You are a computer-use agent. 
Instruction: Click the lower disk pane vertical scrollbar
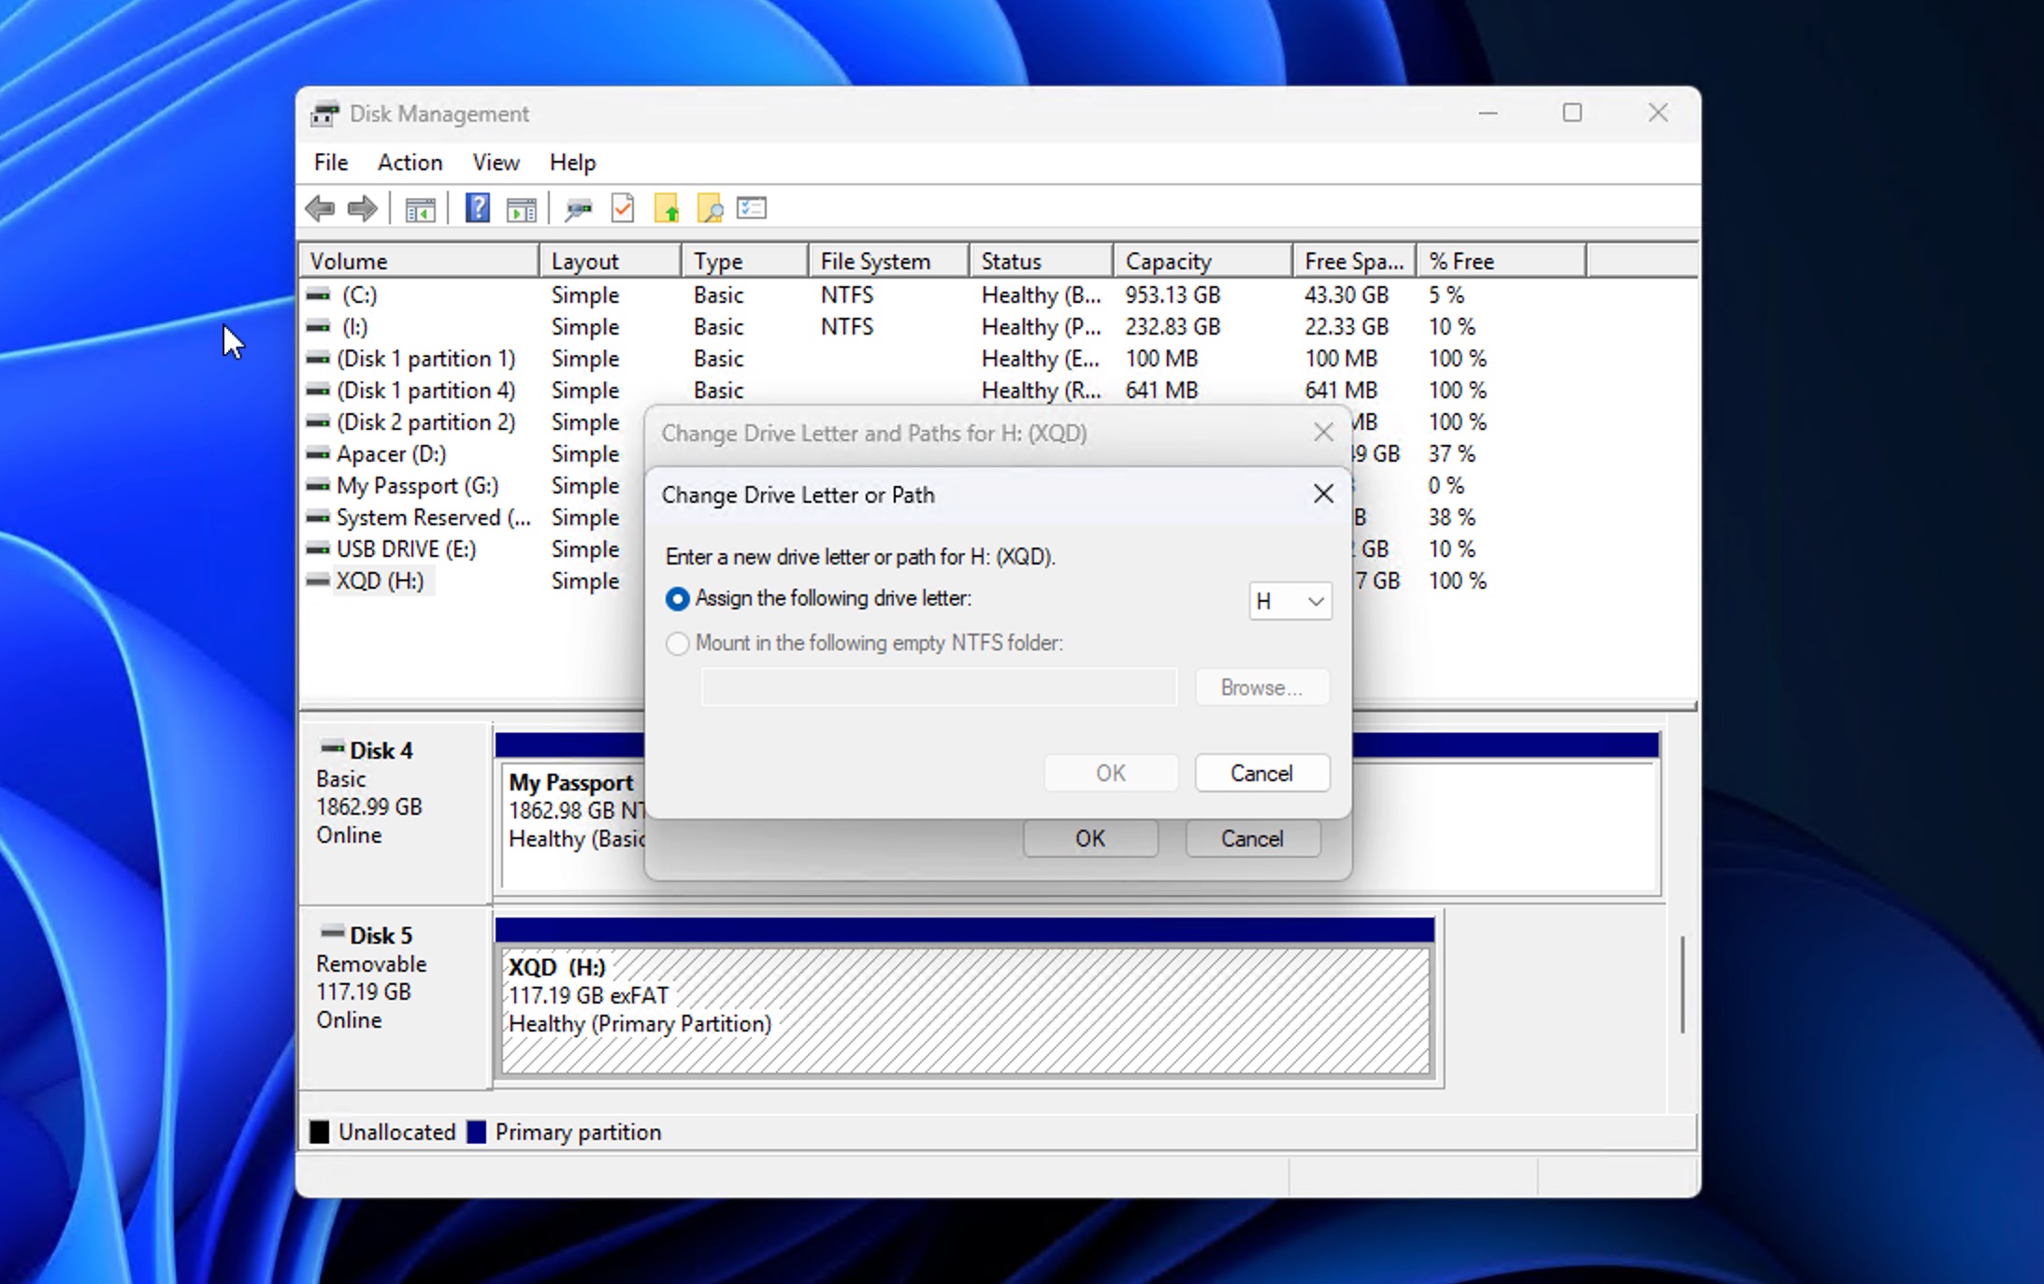1682,986
